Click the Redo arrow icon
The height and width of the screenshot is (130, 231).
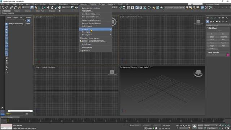[x=7, y=8]
